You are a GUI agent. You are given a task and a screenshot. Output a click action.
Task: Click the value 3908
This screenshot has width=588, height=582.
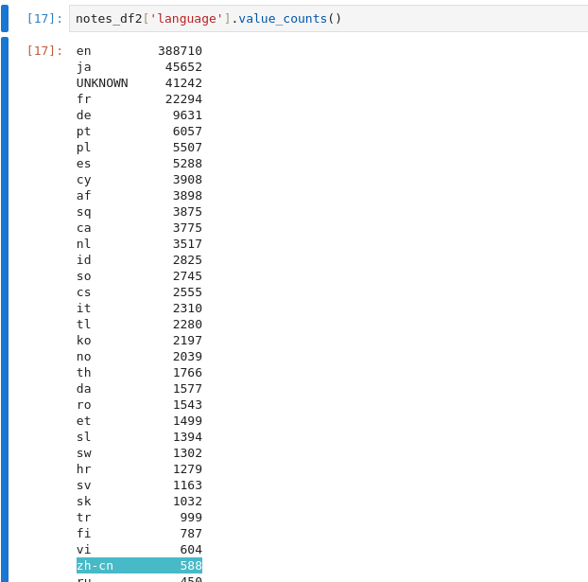coord(187,180)
